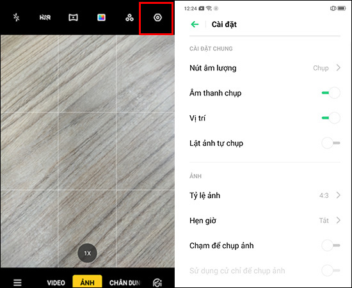Image resolution: width=352 pixels, height=288 pixels.
Task: Enable Lật ảnh tự chụp switch
Action: (x=331, y=143)
